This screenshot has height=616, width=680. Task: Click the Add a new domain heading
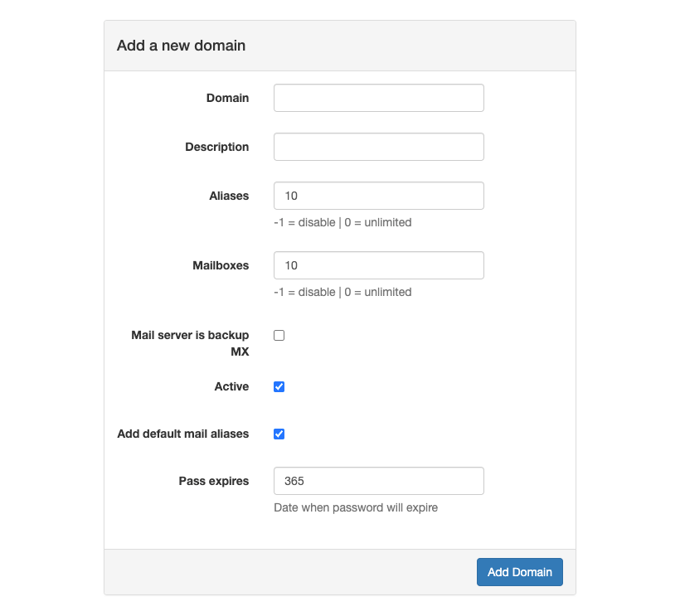(181, 46)
